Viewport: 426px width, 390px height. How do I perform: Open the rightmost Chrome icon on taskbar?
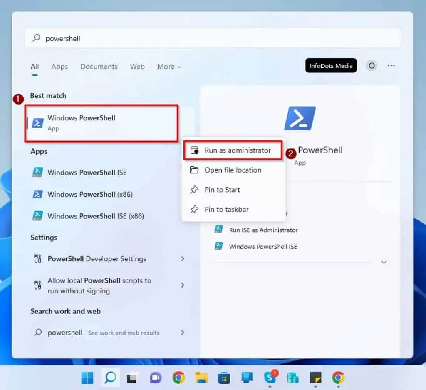coord(338,378)
